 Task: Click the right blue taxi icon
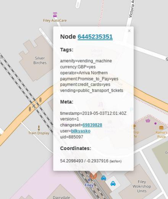(x=113, y=183)
